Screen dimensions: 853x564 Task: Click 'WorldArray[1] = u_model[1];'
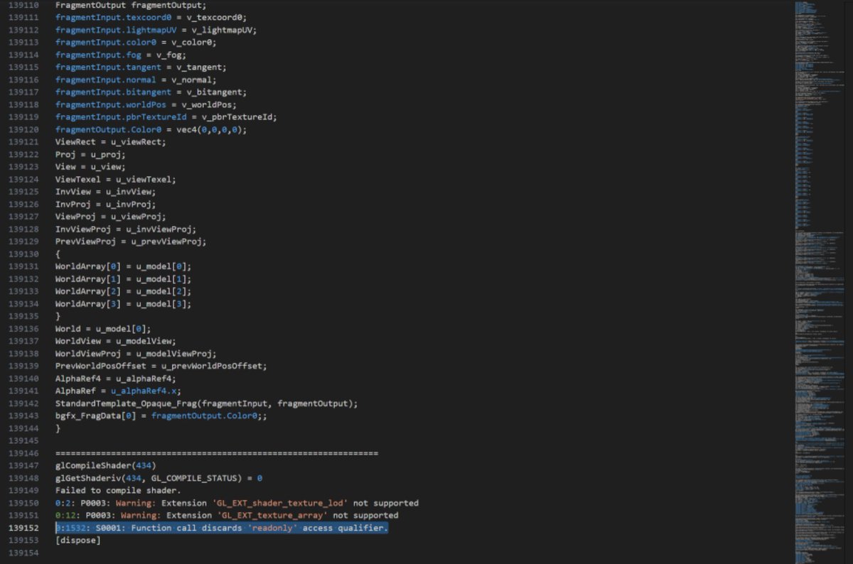pyautogui.click(x=124, y=278)
